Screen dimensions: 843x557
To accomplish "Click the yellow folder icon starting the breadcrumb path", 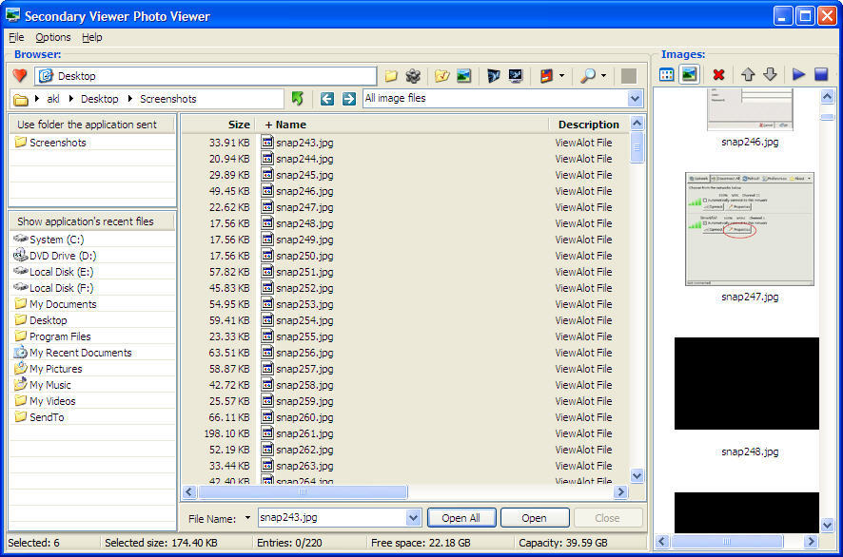I will click(20, 100).
